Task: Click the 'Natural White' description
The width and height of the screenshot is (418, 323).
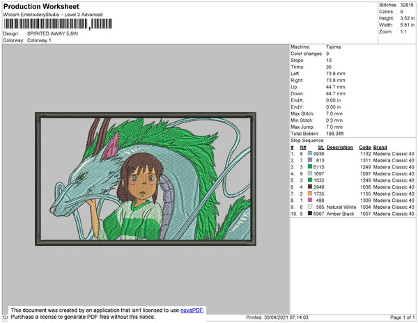Action: [341, 207]
